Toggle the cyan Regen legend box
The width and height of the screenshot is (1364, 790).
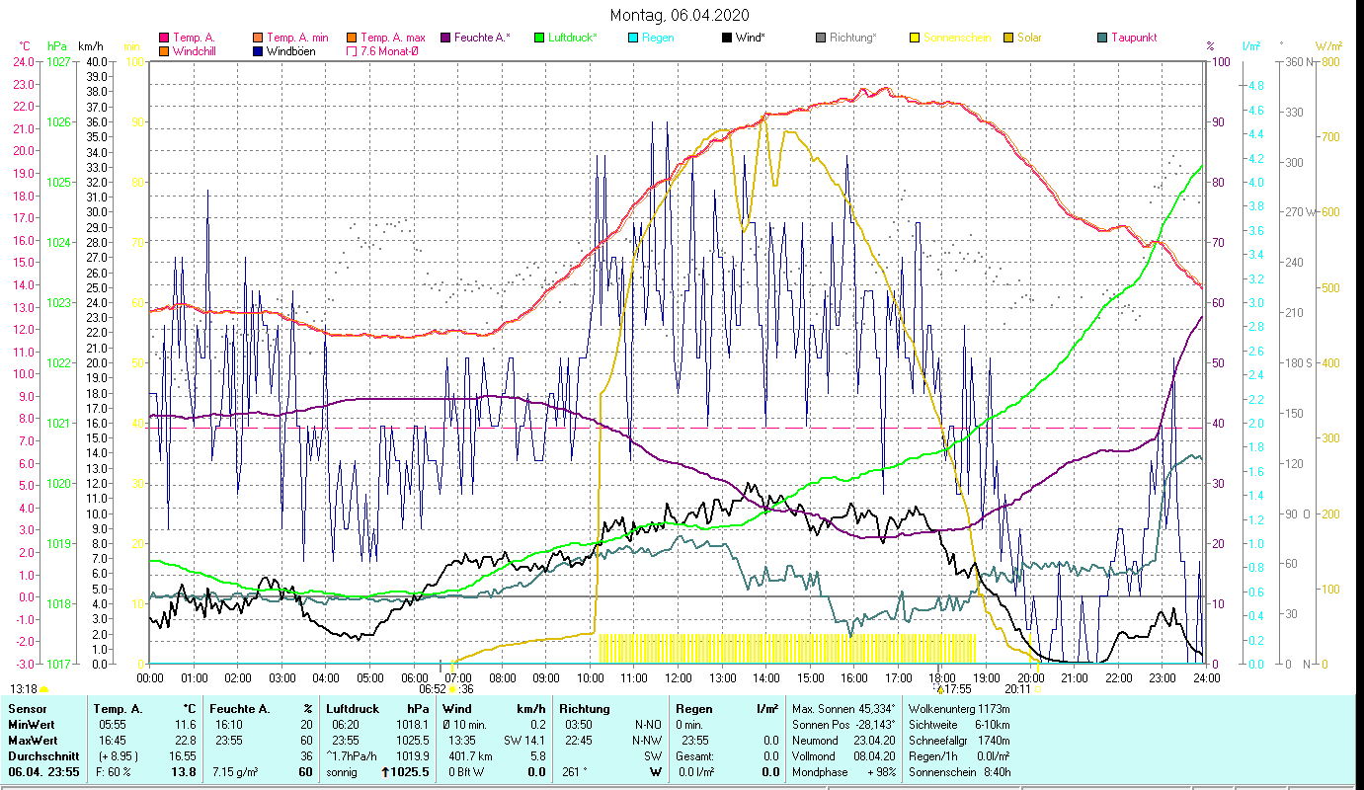[633, 38]
